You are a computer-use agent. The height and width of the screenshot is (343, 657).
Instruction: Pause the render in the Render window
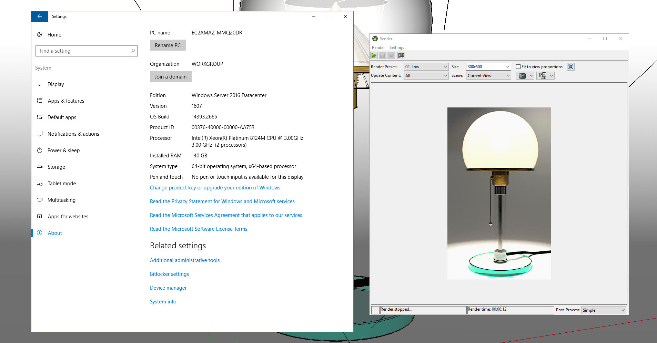coord(383,55)
